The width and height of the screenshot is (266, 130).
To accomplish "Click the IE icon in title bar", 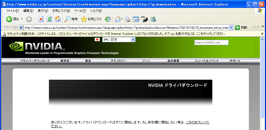I will pyautogui.click(x=4, y=4).
